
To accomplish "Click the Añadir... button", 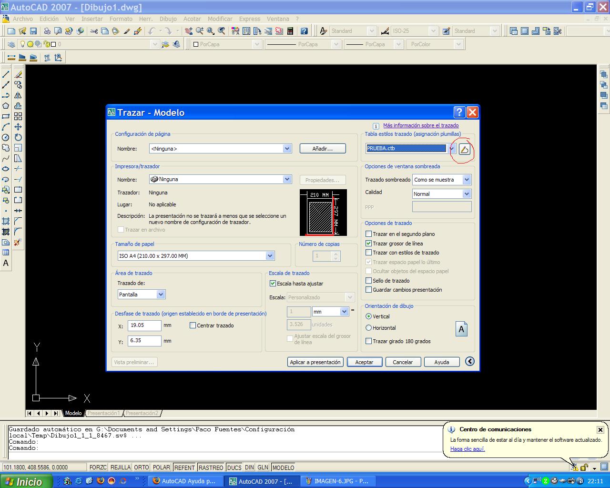I will coord(323,149).
